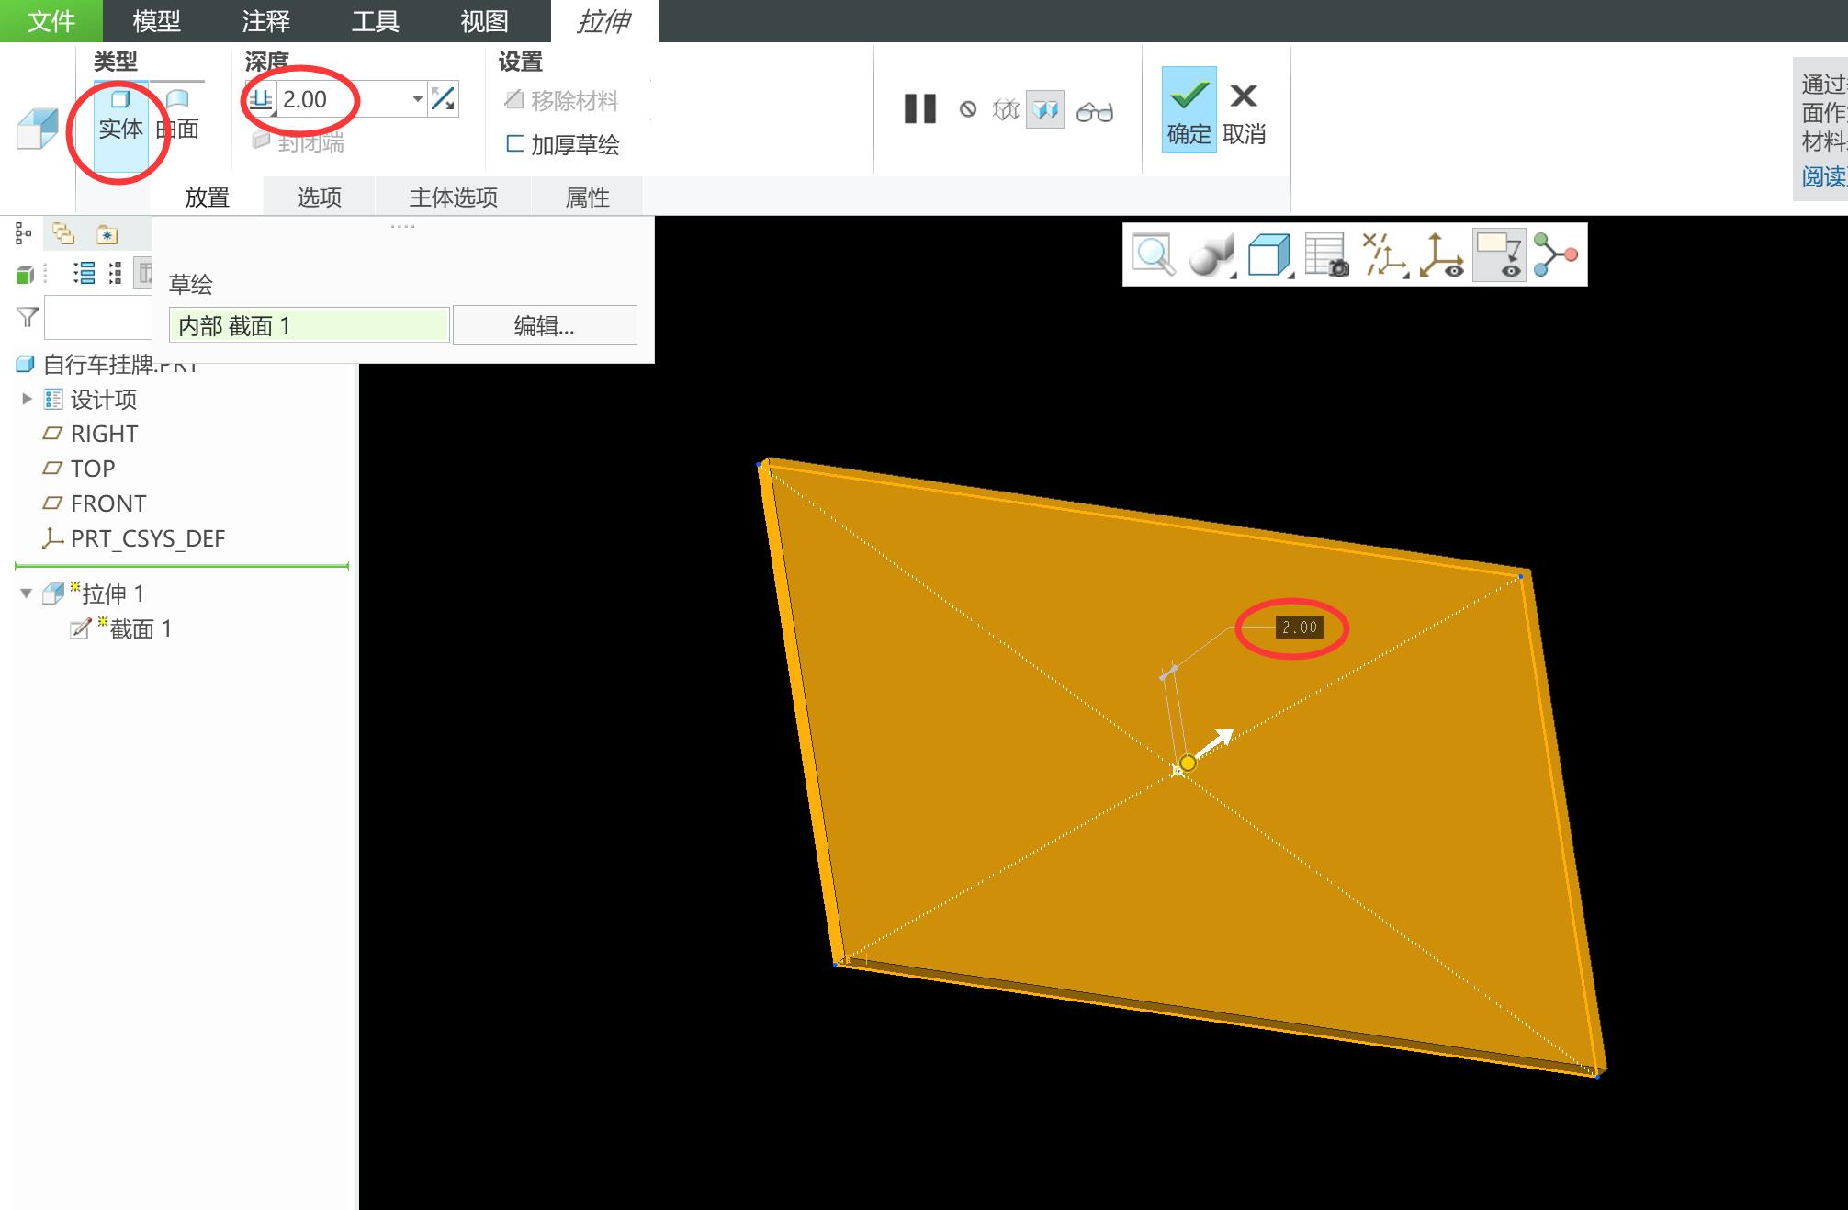Image resolution: width=1848 pixels, height=1210 pixels.
Task: Expand the 设计项 tree node
Action: [27, 399]
